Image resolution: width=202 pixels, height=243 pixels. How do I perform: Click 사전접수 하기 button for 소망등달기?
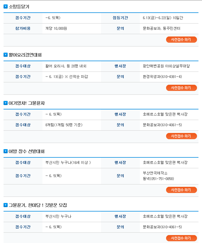[181, 39]
